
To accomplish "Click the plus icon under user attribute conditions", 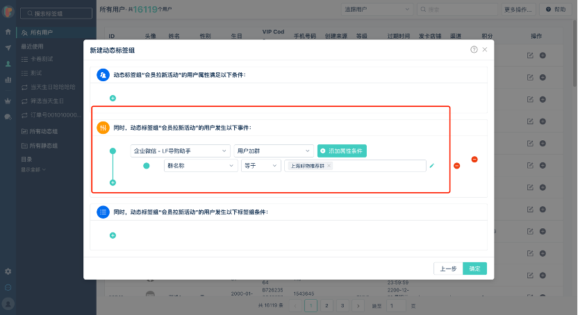I will pos(113,99).
